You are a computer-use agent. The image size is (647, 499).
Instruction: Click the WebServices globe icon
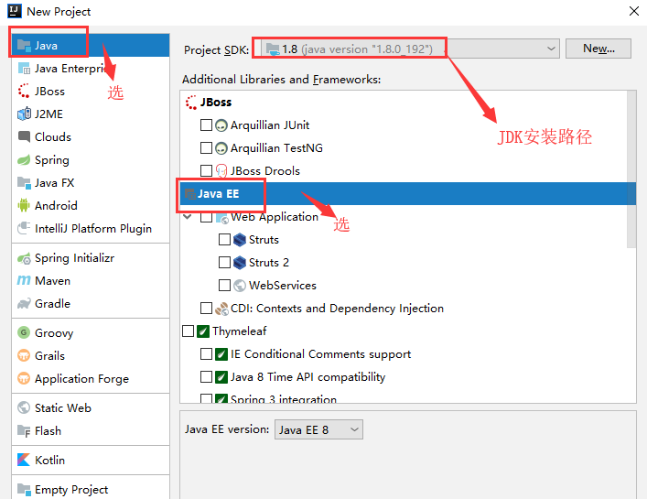coord(240,285)
